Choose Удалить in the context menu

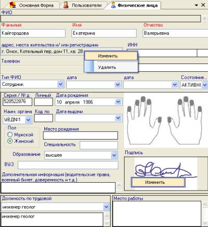pyautogui.click(x=111, y=67)
